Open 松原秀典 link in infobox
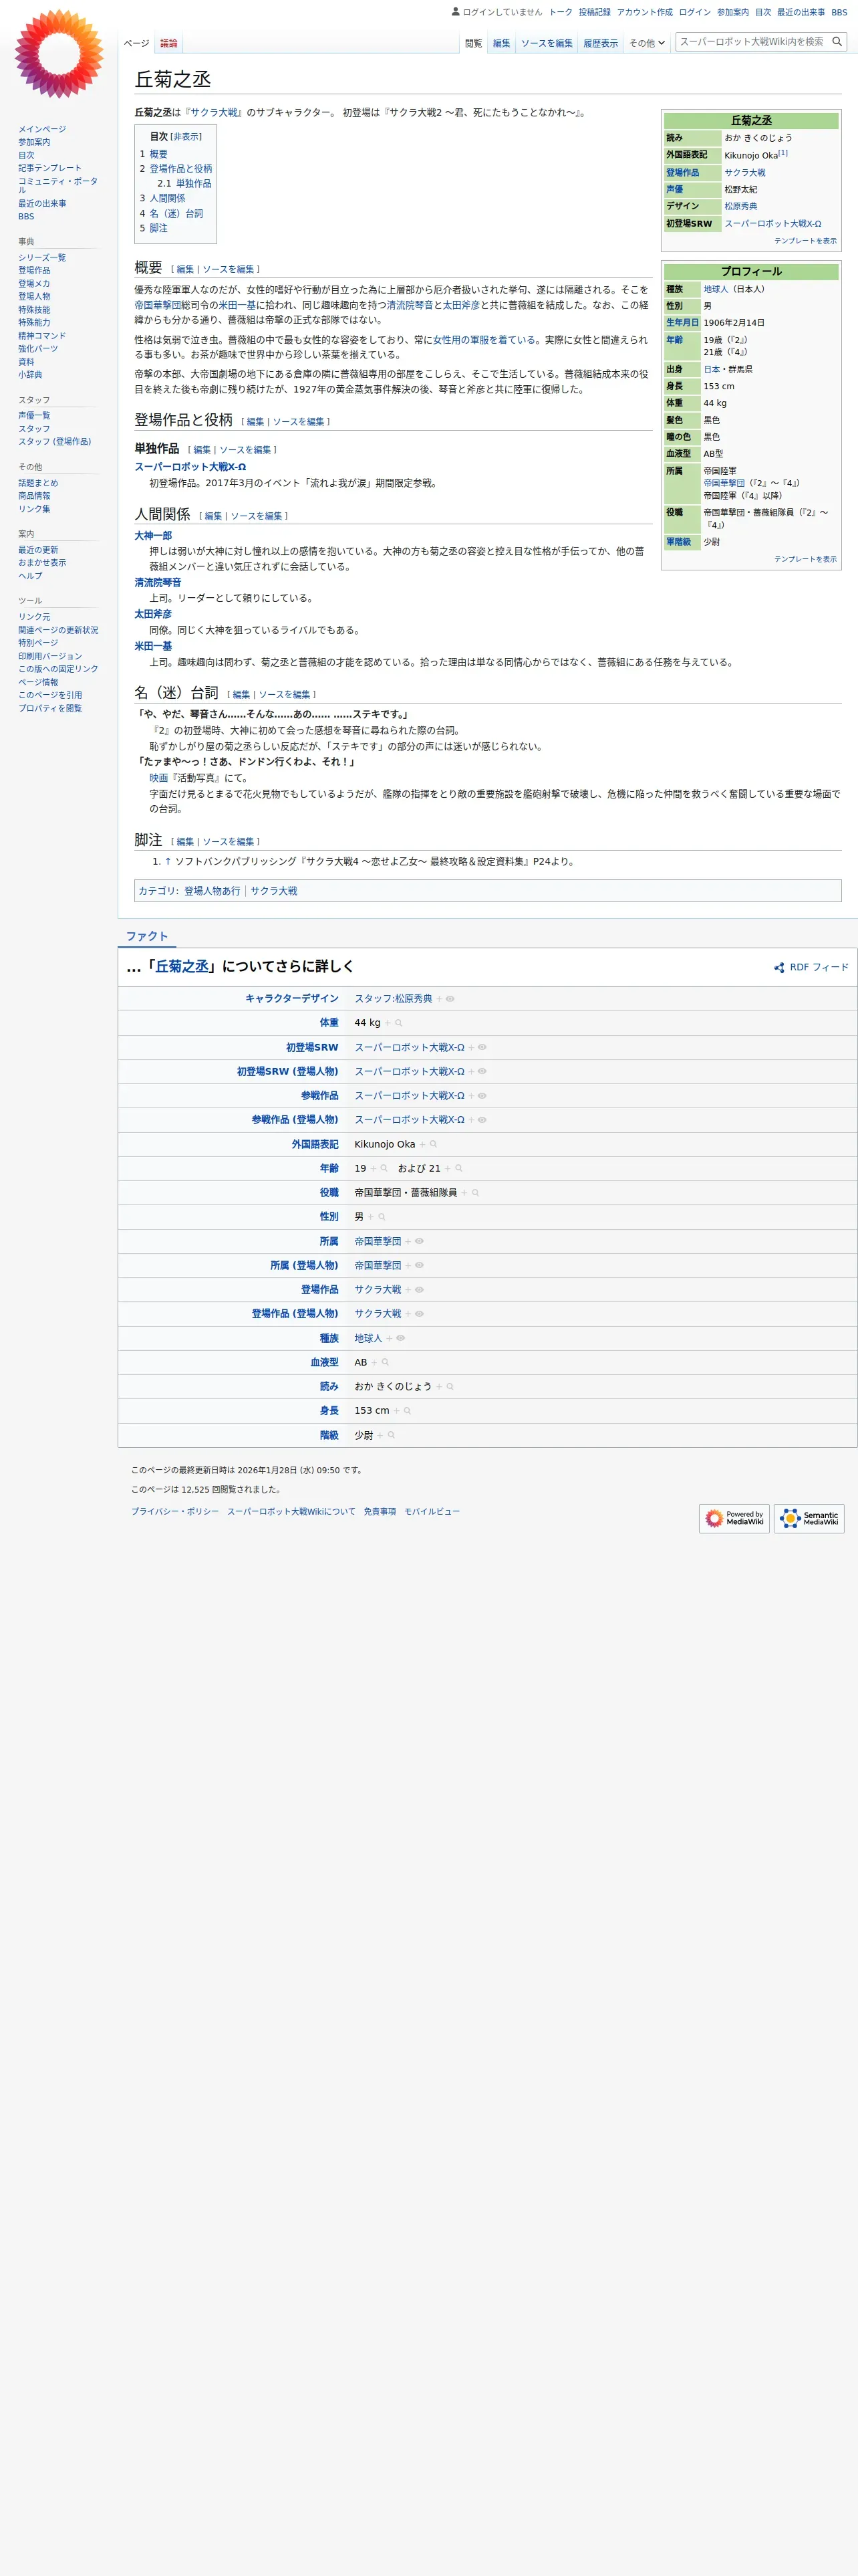 [740, 206]
